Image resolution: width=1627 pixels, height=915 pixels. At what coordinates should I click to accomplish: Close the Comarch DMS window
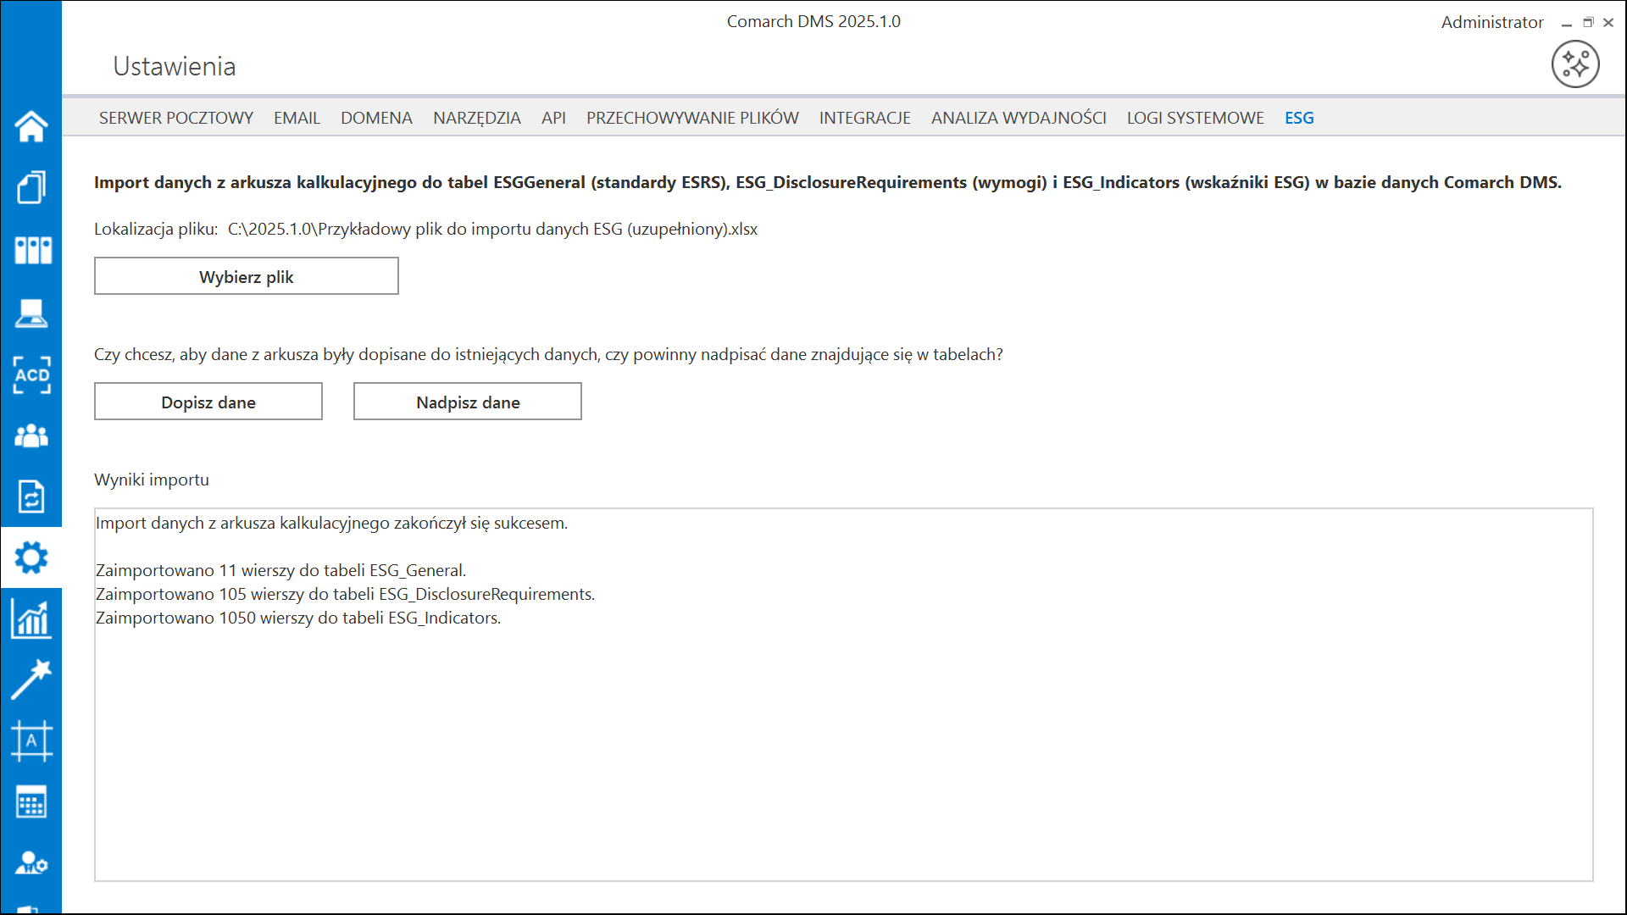click(1608, 23)
